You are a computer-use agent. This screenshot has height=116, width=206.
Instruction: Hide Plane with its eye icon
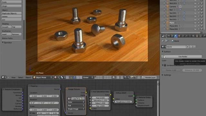coord(195,23)
